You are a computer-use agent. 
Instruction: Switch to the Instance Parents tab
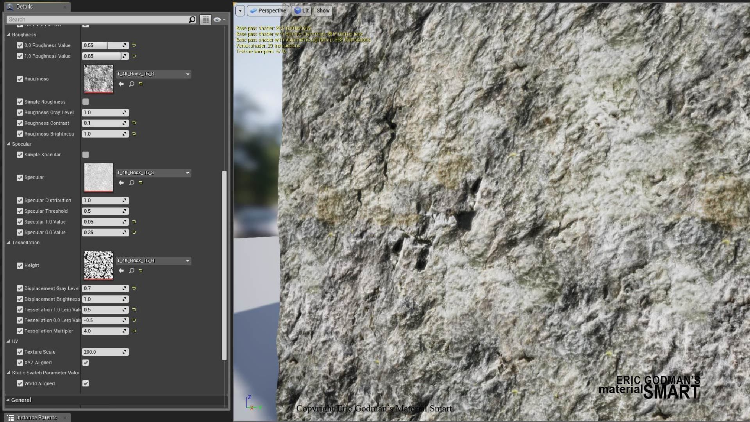click(37, 418)
